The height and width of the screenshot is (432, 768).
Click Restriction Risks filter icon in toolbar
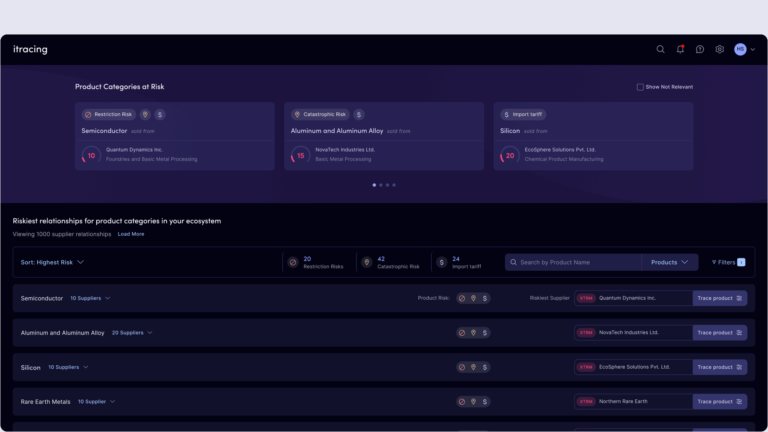tap(293, 262)
